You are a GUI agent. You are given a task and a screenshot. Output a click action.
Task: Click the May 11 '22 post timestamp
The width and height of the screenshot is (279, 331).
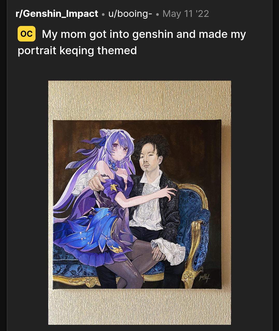click(x=186, y=13)
